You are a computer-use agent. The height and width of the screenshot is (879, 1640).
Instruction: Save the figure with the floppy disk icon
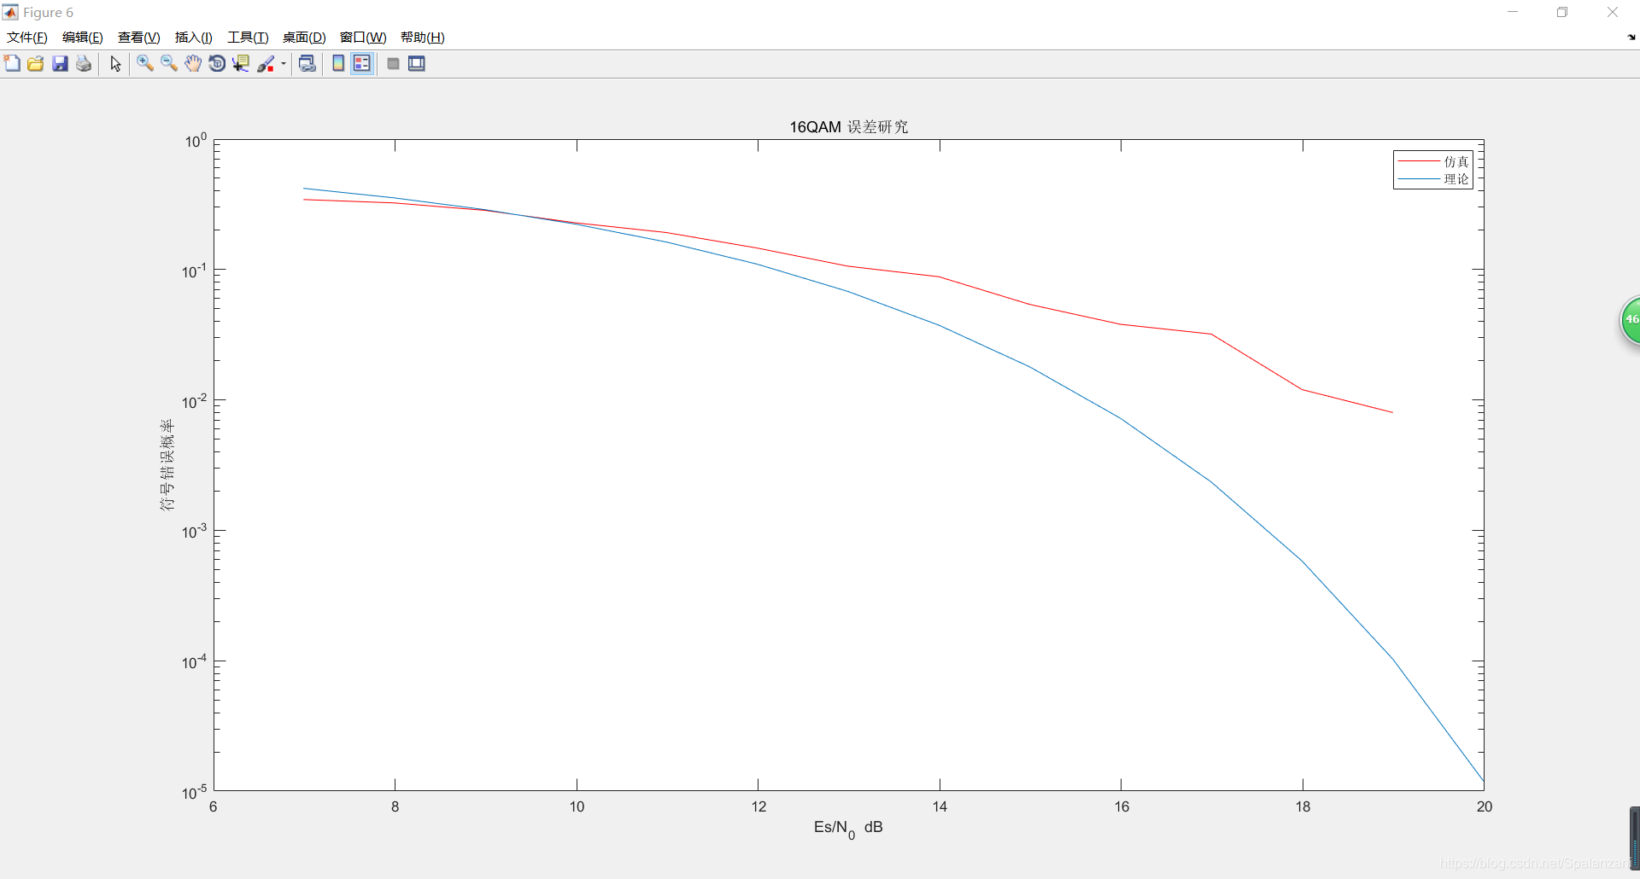(60, 64)
